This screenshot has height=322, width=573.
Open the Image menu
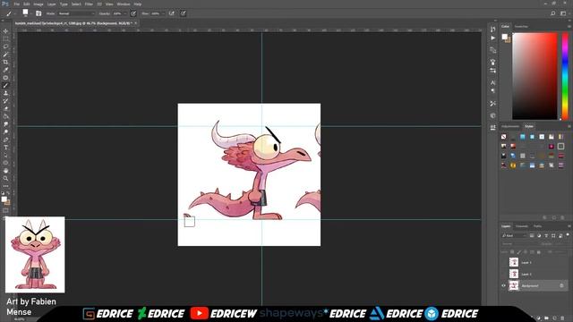[38, 4]
